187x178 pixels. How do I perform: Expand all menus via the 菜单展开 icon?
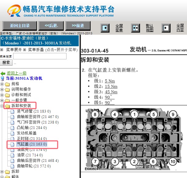point(2,50)
